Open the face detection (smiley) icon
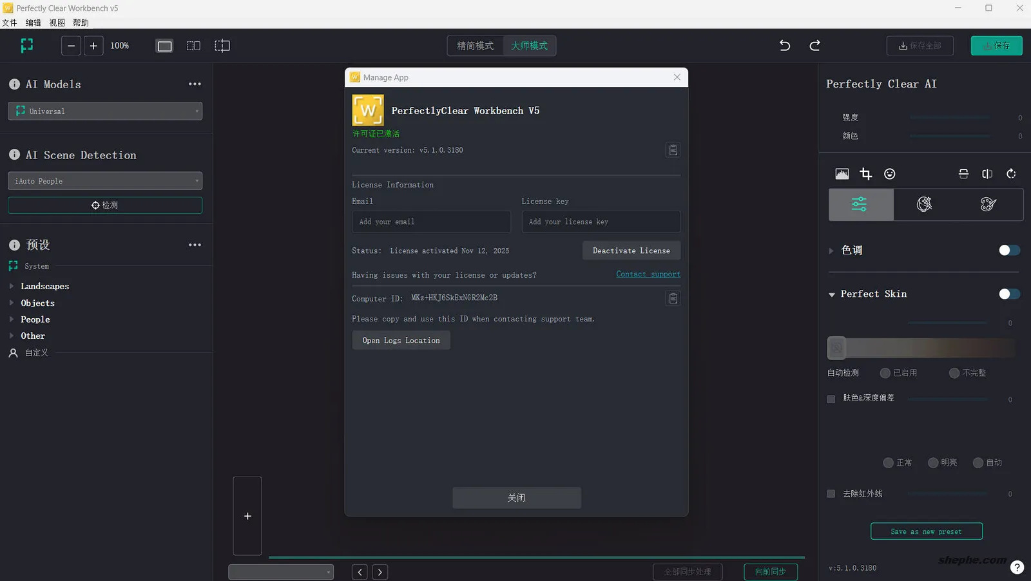Image resolution: width=1031 pixels, height=581 pixels. [x=890, y=173]
